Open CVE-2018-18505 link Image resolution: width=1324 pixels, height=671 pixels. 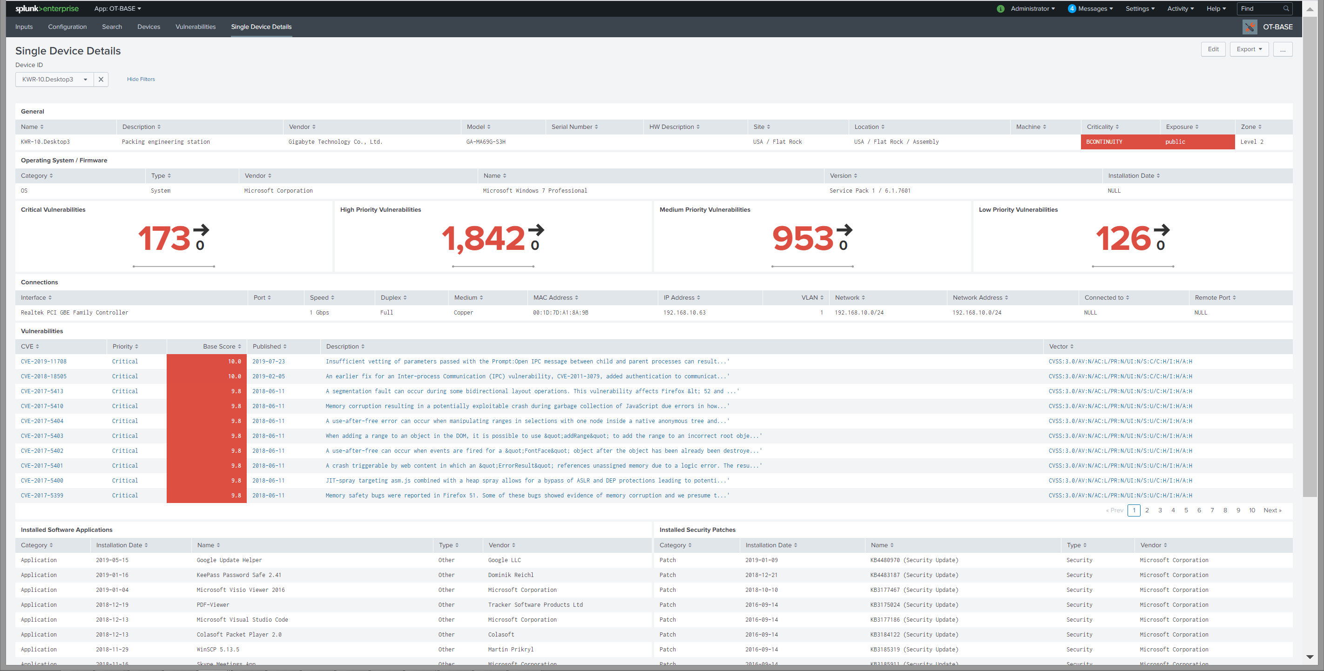(44, 376)
